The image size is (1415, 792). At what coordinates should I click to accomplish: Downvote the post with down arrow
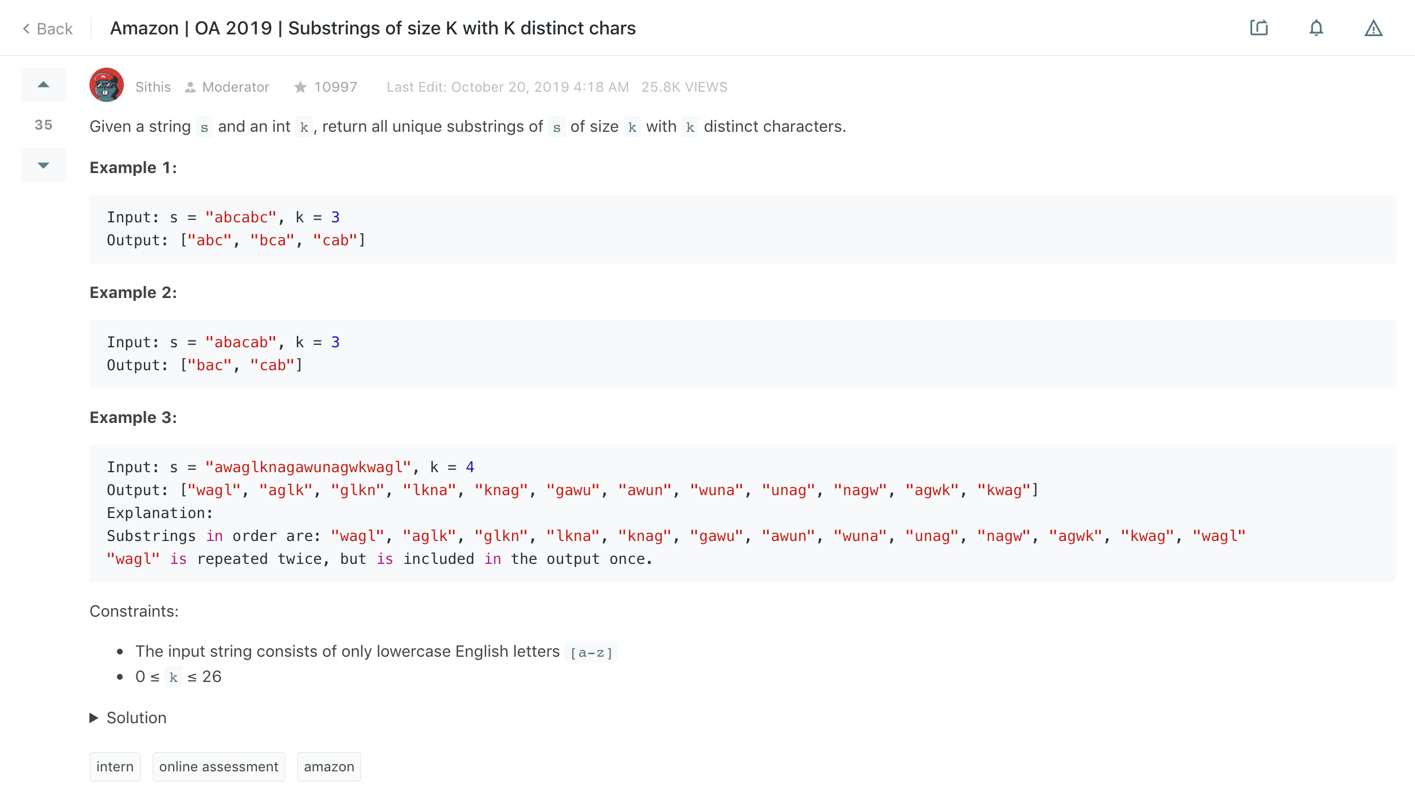[x=44, y=165]
